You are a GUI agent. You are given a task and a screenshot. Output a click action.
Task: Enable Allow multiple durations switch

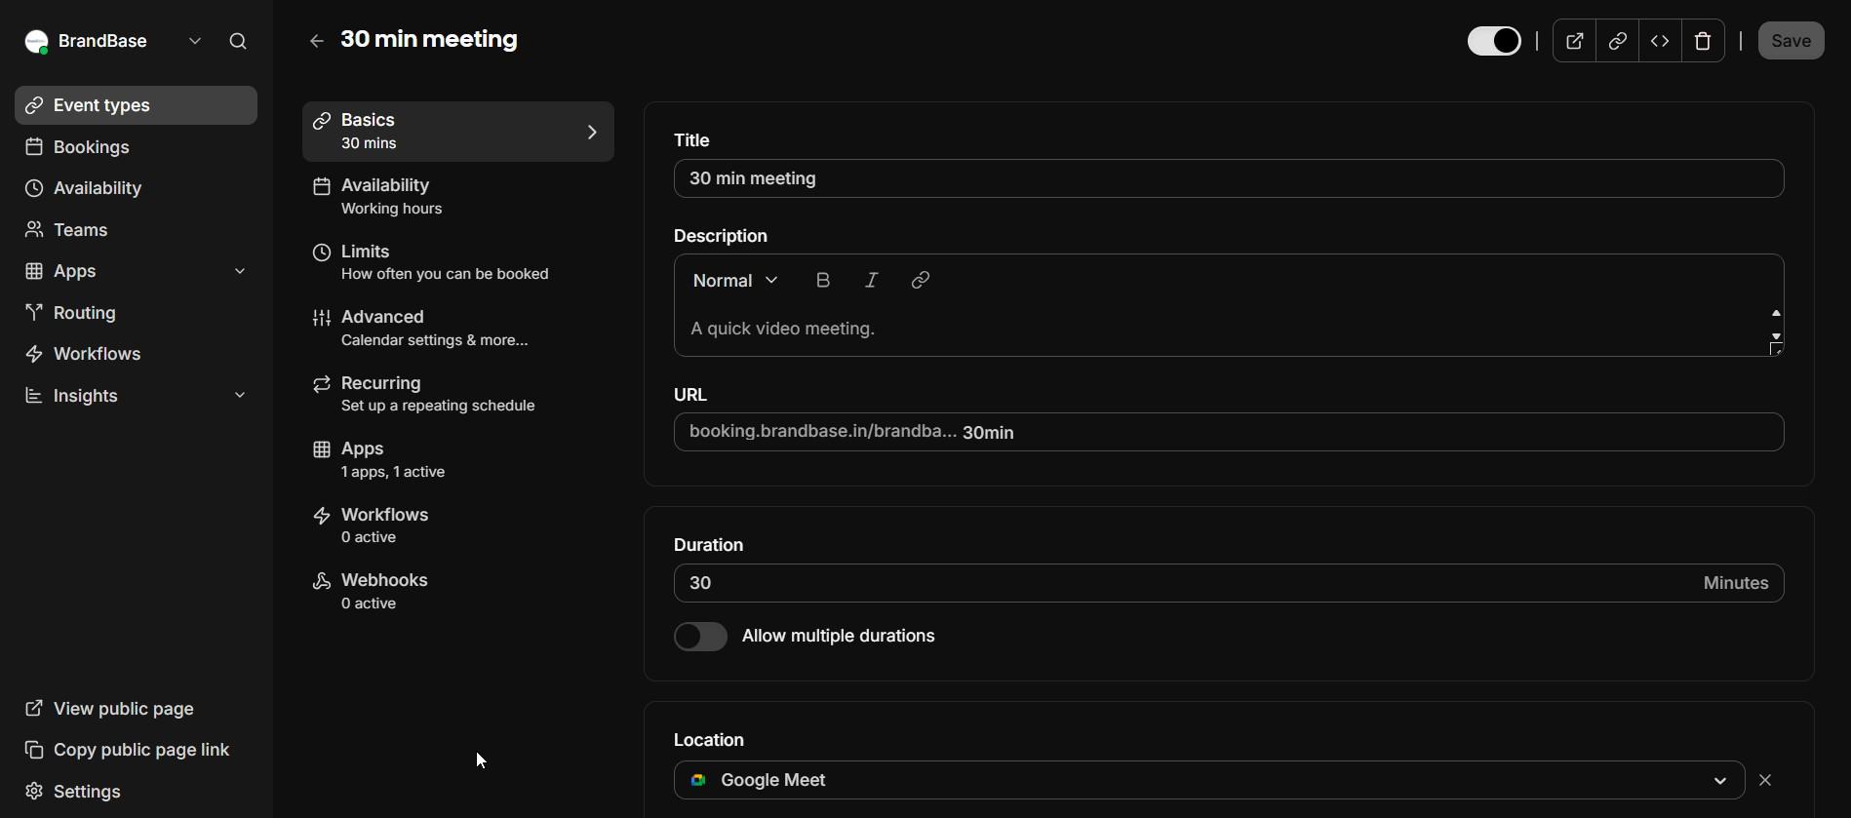(700, 637)
